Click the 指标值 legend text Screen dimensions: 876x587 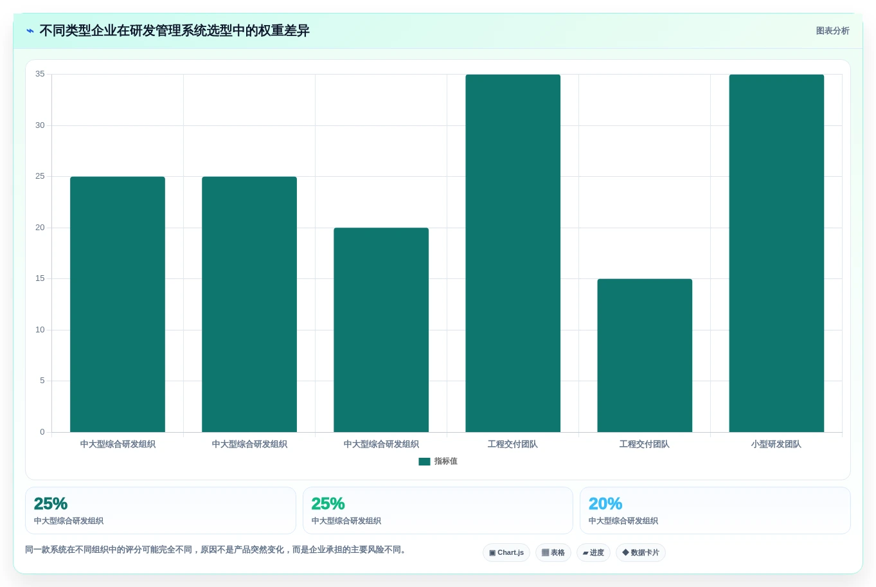point(445,462)
